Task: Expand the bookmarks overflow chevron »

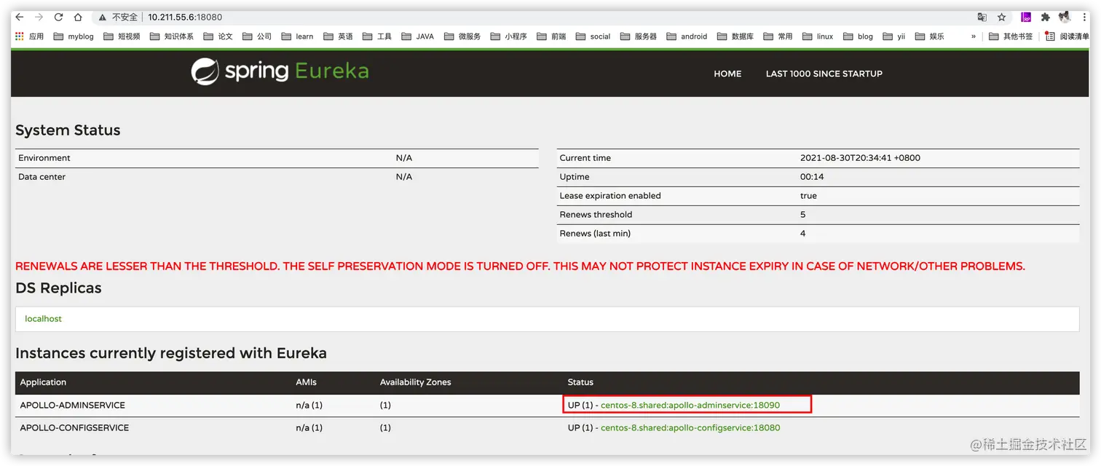Action: pos(974,36)
